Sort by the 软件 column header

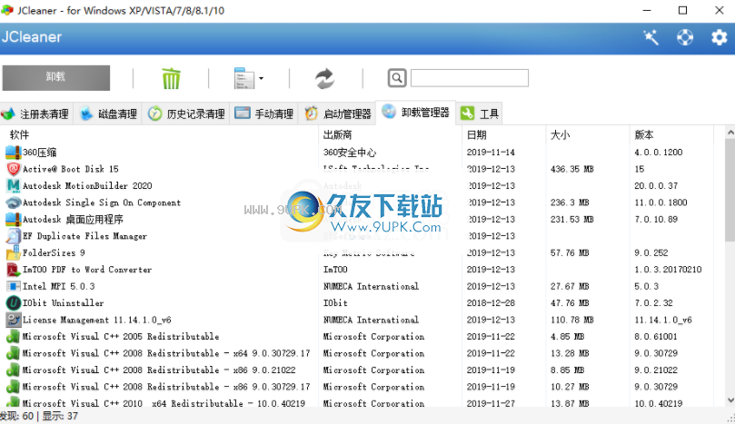(x=19, y=135)
